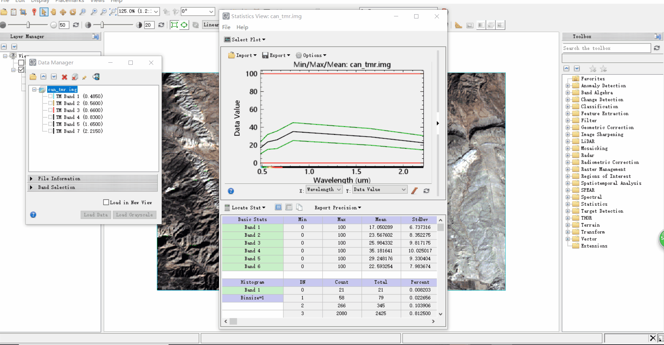Select the red placemark pin tool
This screenshot has width=664, height=345.
(x=34, y=12)
